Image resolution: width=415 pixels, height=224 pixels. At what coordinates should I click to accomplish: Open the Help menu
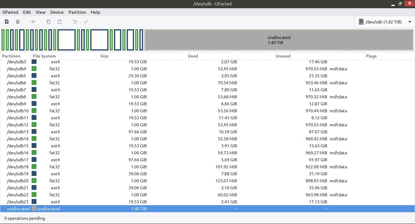click(x=95, y=12)
